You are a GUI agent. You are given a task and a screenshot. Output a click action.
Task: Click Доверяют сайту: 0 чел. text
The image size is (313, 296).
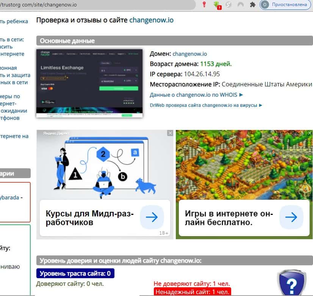click(x=70, y=283)
